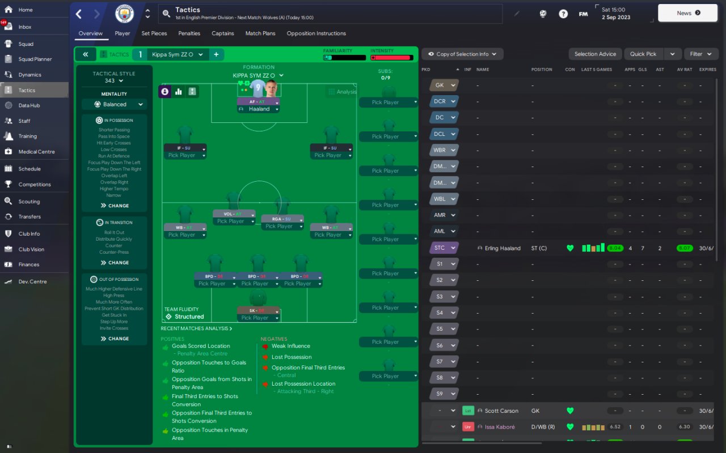Open the RGA - SU role dropdown

[x=282, y=219]
